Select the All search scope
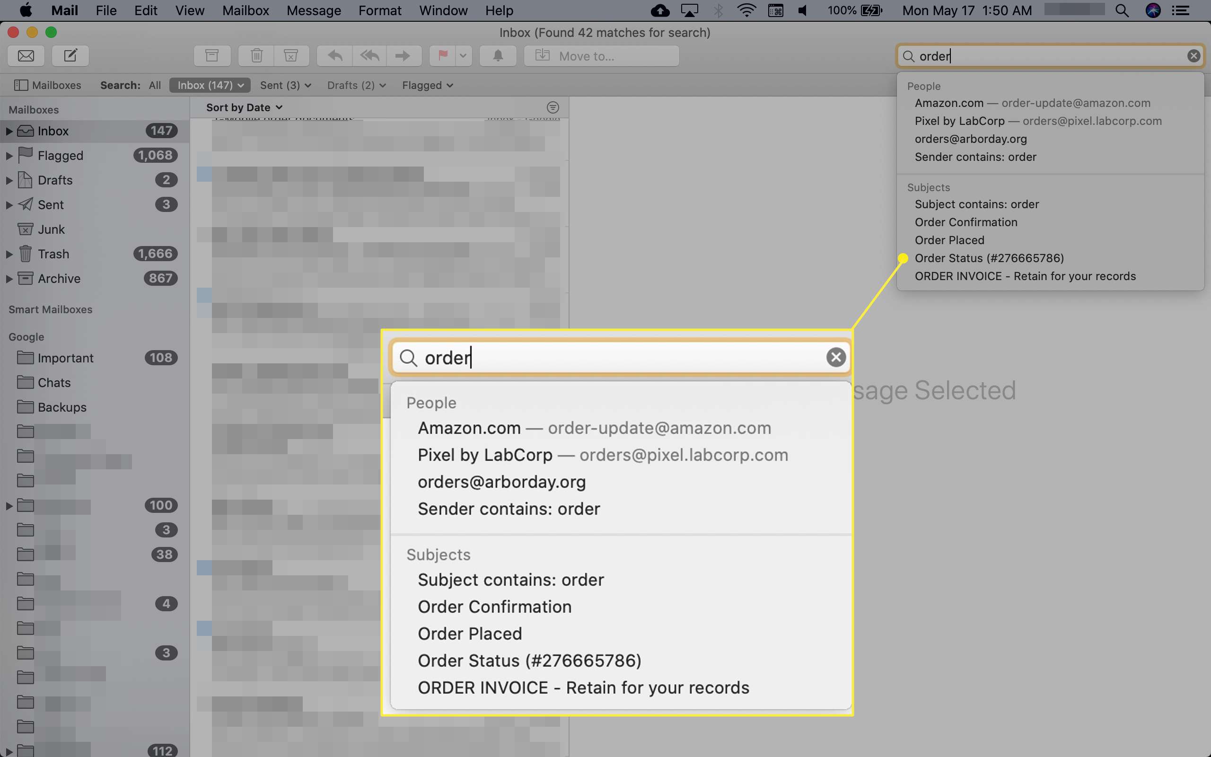 155,85
